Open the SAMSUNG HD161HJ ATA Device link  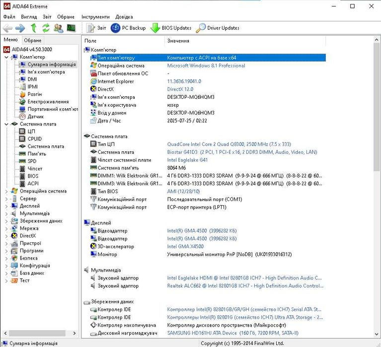(x=232, y=333)
